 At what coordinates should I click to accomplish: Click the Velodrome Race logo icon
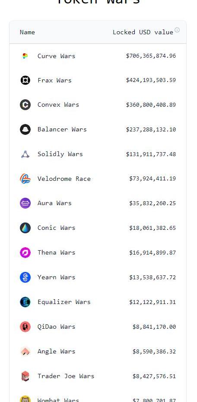25,179
